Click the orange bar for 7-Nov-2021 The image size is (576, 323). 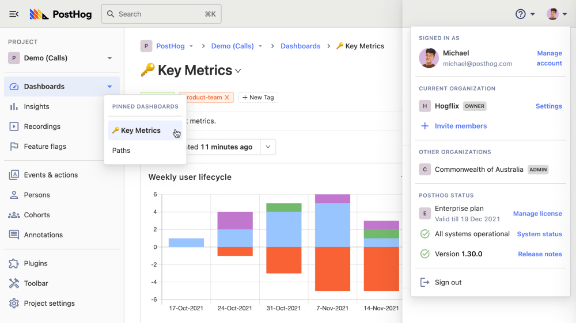[x=332, y=269]
